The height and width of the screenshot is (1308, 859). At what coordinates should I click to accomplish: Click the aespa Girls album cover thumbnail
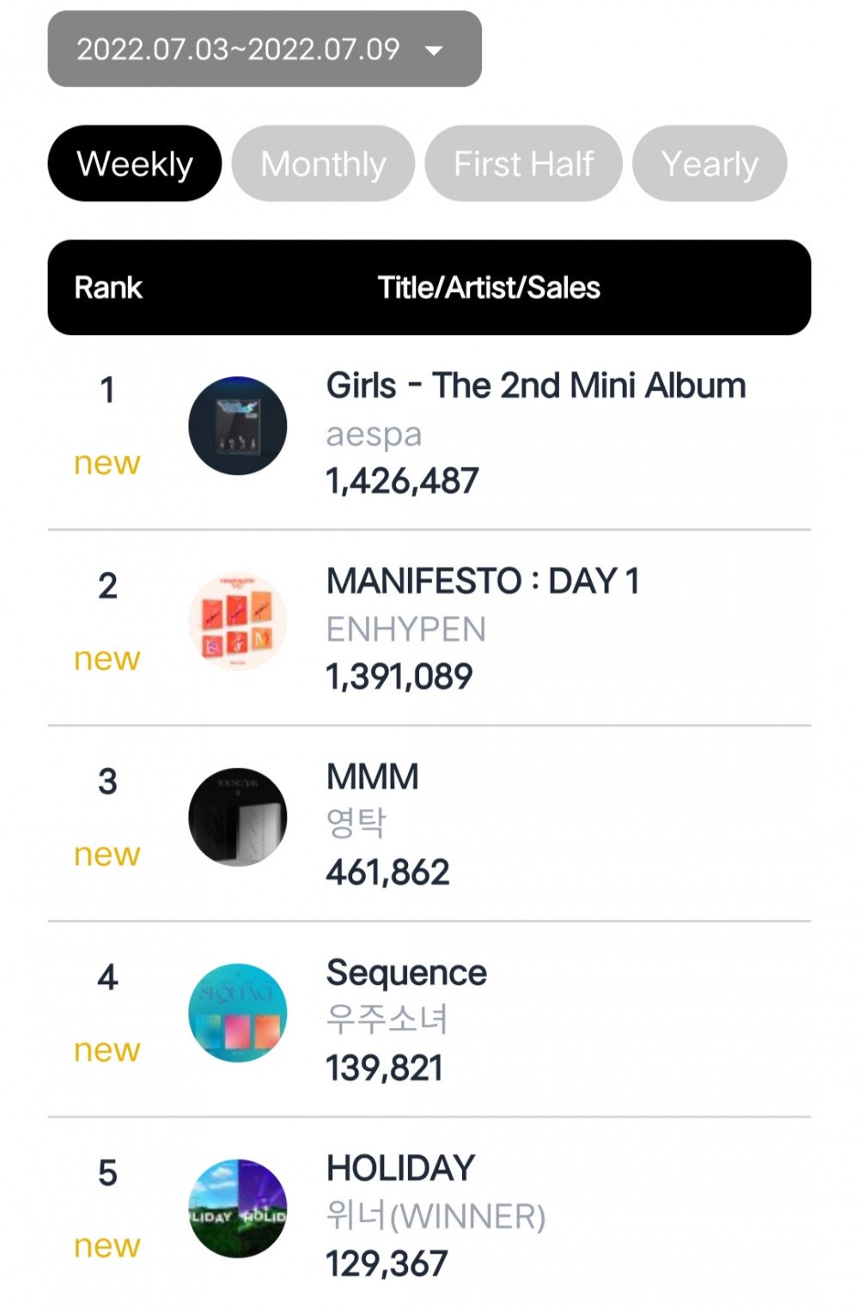pyautogui.click(x=238, y=426)
